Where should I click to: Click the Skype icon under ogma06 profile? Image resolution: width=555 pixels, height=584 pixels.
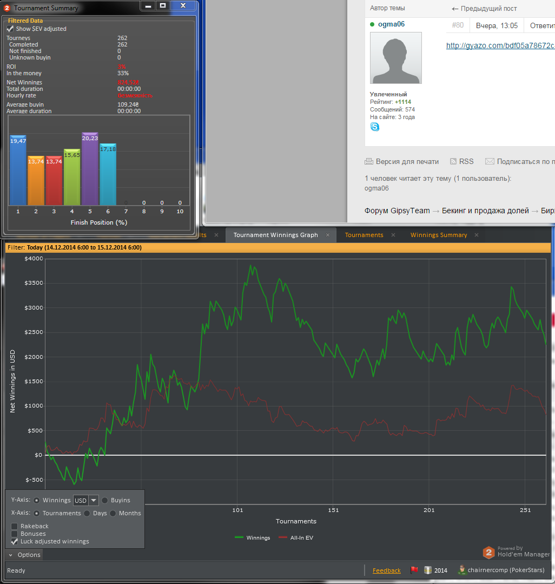coord(375,127)
